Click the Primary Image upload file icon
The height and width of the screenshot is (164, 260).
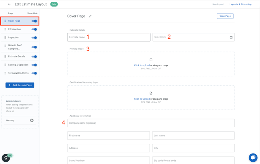tap(151, 60)
